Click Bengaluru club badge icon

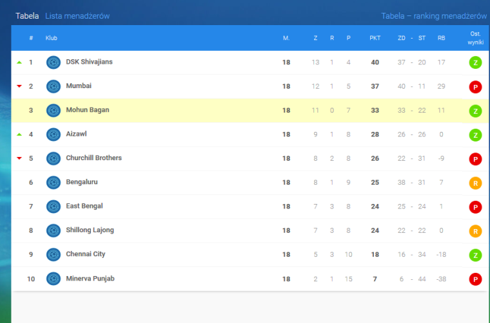click(54, 183)
